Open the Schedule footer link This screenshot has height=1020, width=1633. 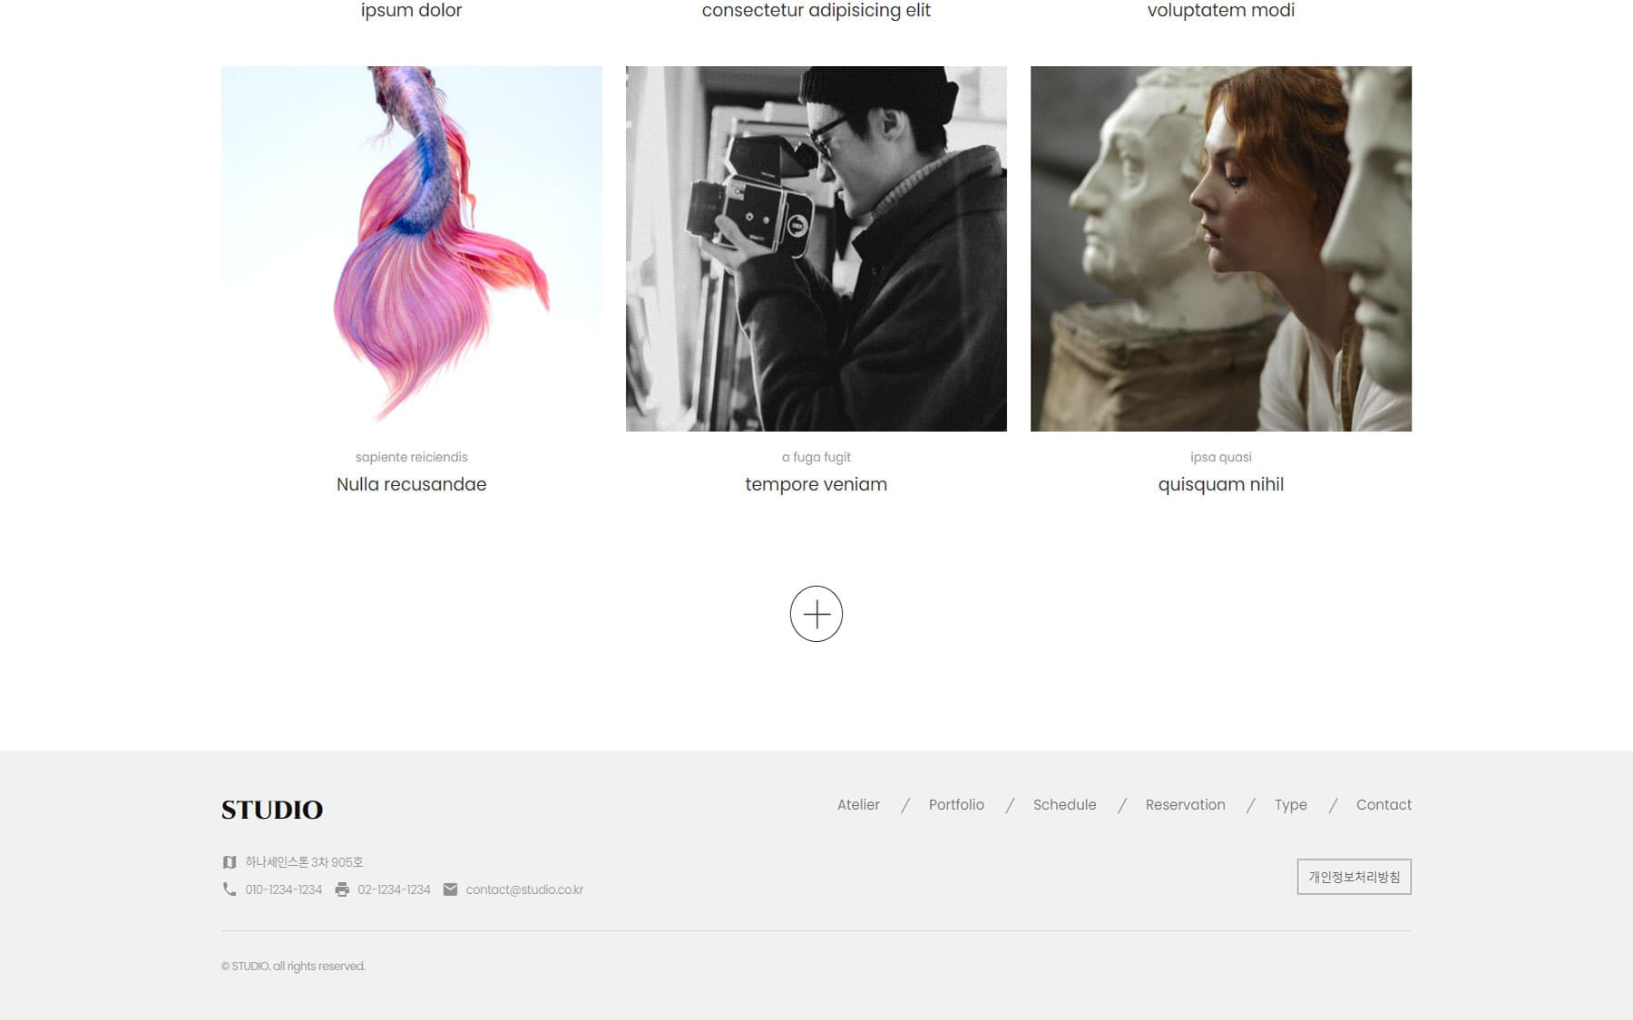point(1064,805)
